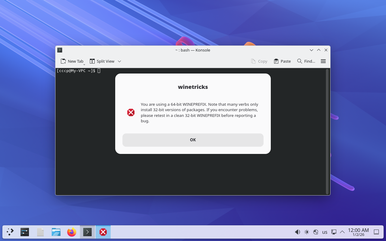Open the brightness tray icon
This screenshot has width=386, height=241.
tap(307, 232)
